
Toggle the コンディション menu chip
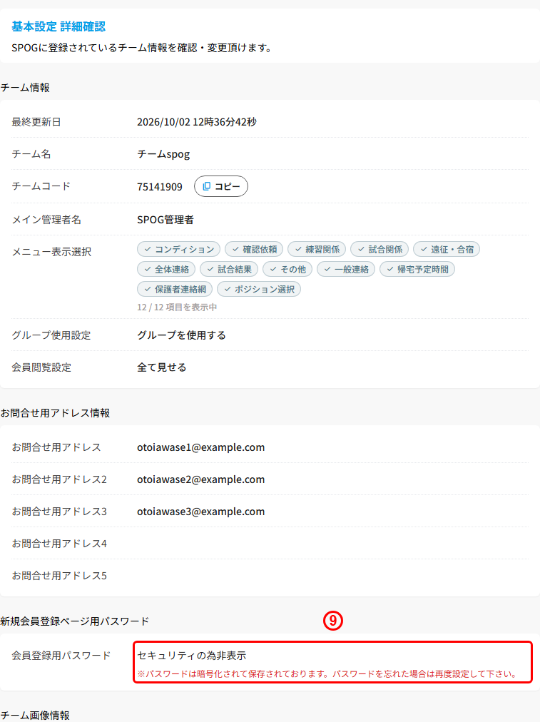click(178, 250)
